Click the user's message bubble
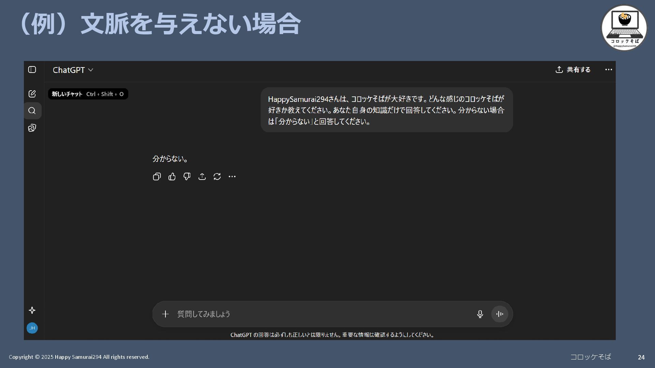The height and width of the screenshot is (368, 655). [387, 110]
